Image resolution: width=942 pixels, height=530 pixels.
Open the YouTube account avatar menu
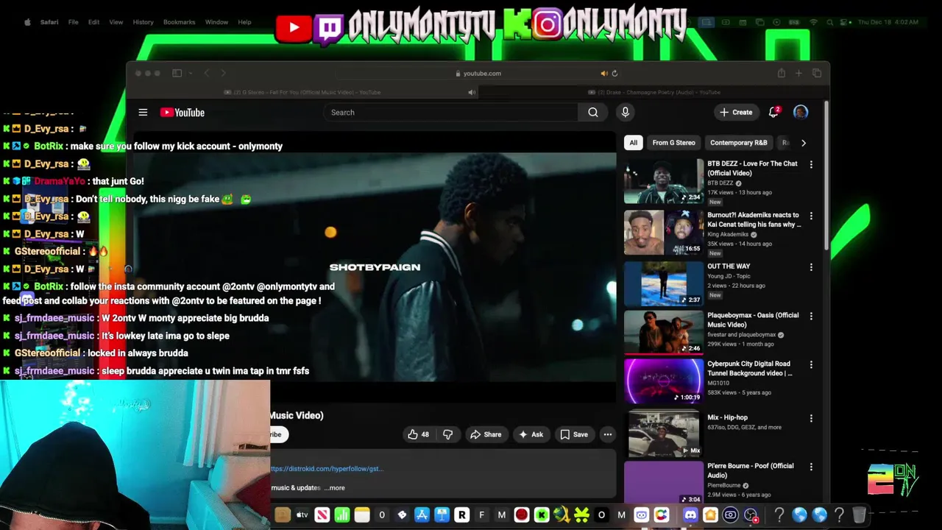tap(801, 112)
